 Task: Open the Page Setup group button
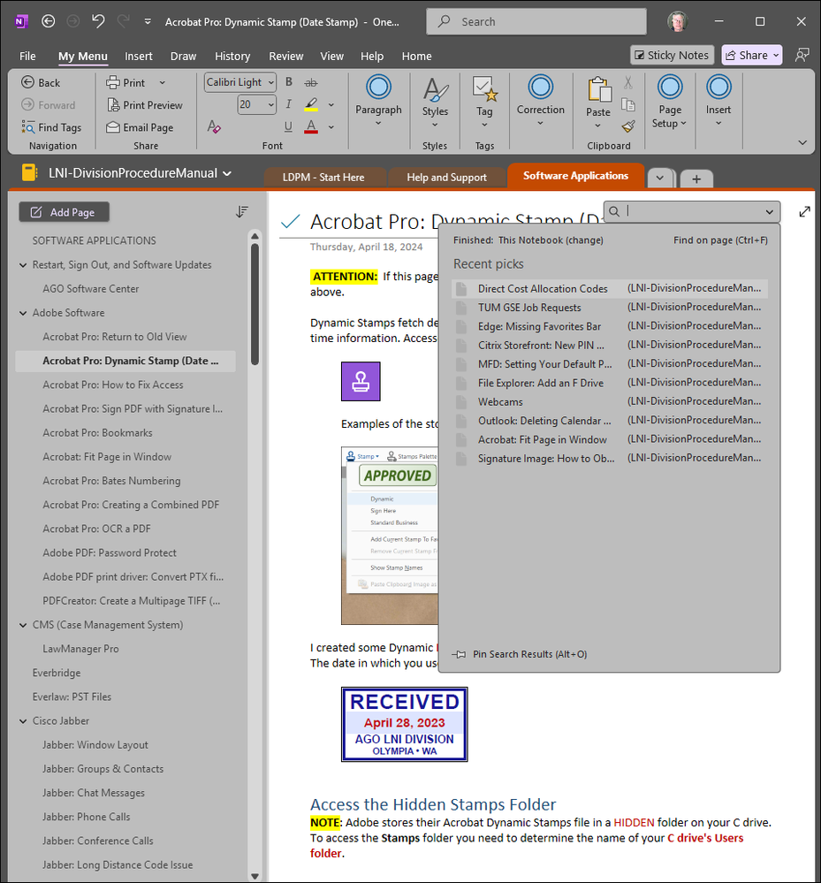pyautogui.click(x=670, y=102)
